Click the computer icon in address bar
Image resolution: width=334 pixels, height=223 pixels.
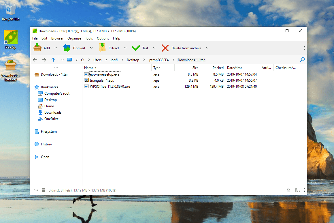point(69,60)
